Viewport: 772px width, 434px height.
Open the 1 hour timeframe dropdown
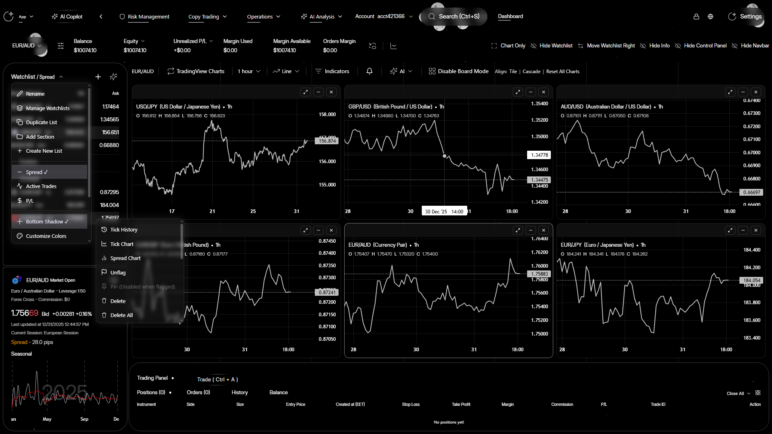click(x=249, y=71)
